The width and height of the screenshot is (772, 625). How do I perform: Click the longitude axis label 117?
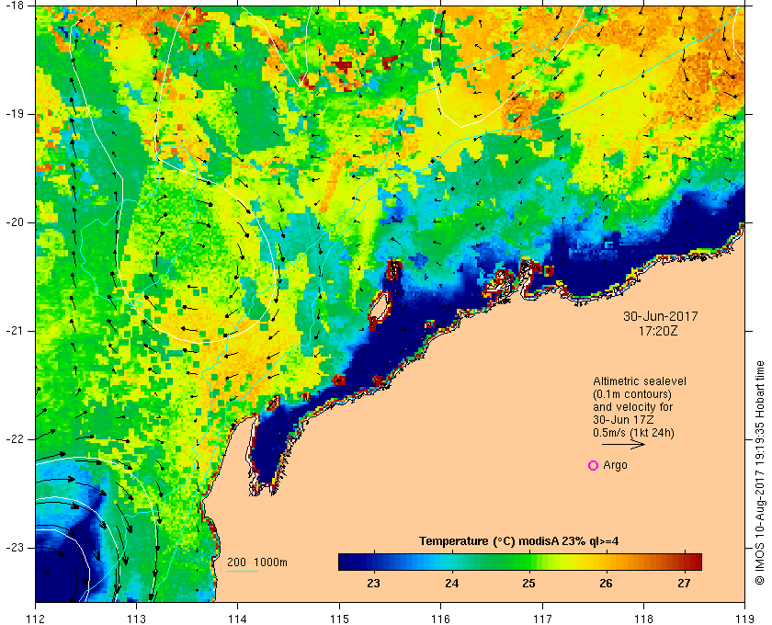click(x=542, y=618)
